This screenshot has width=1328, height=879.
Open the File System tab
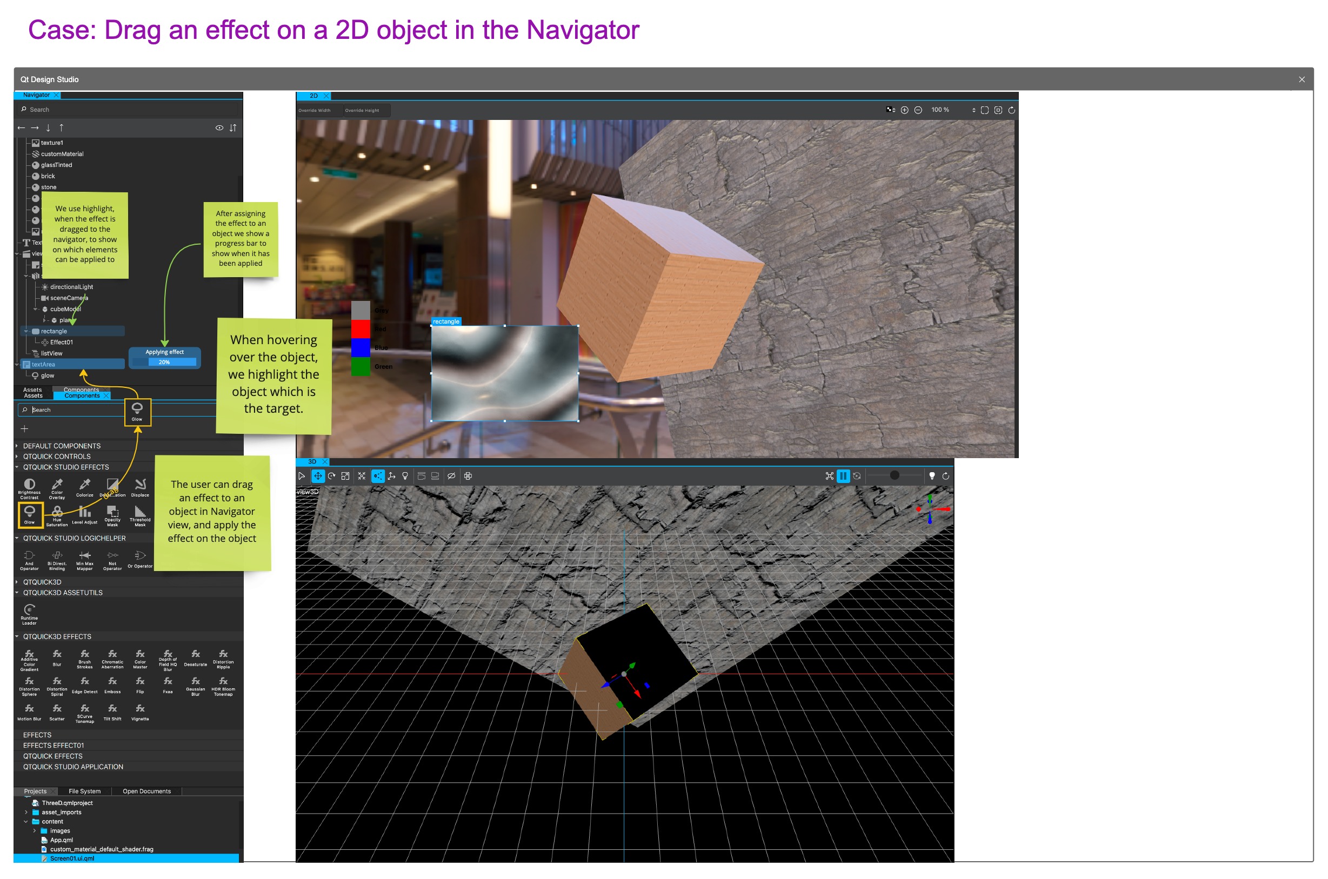85,791
